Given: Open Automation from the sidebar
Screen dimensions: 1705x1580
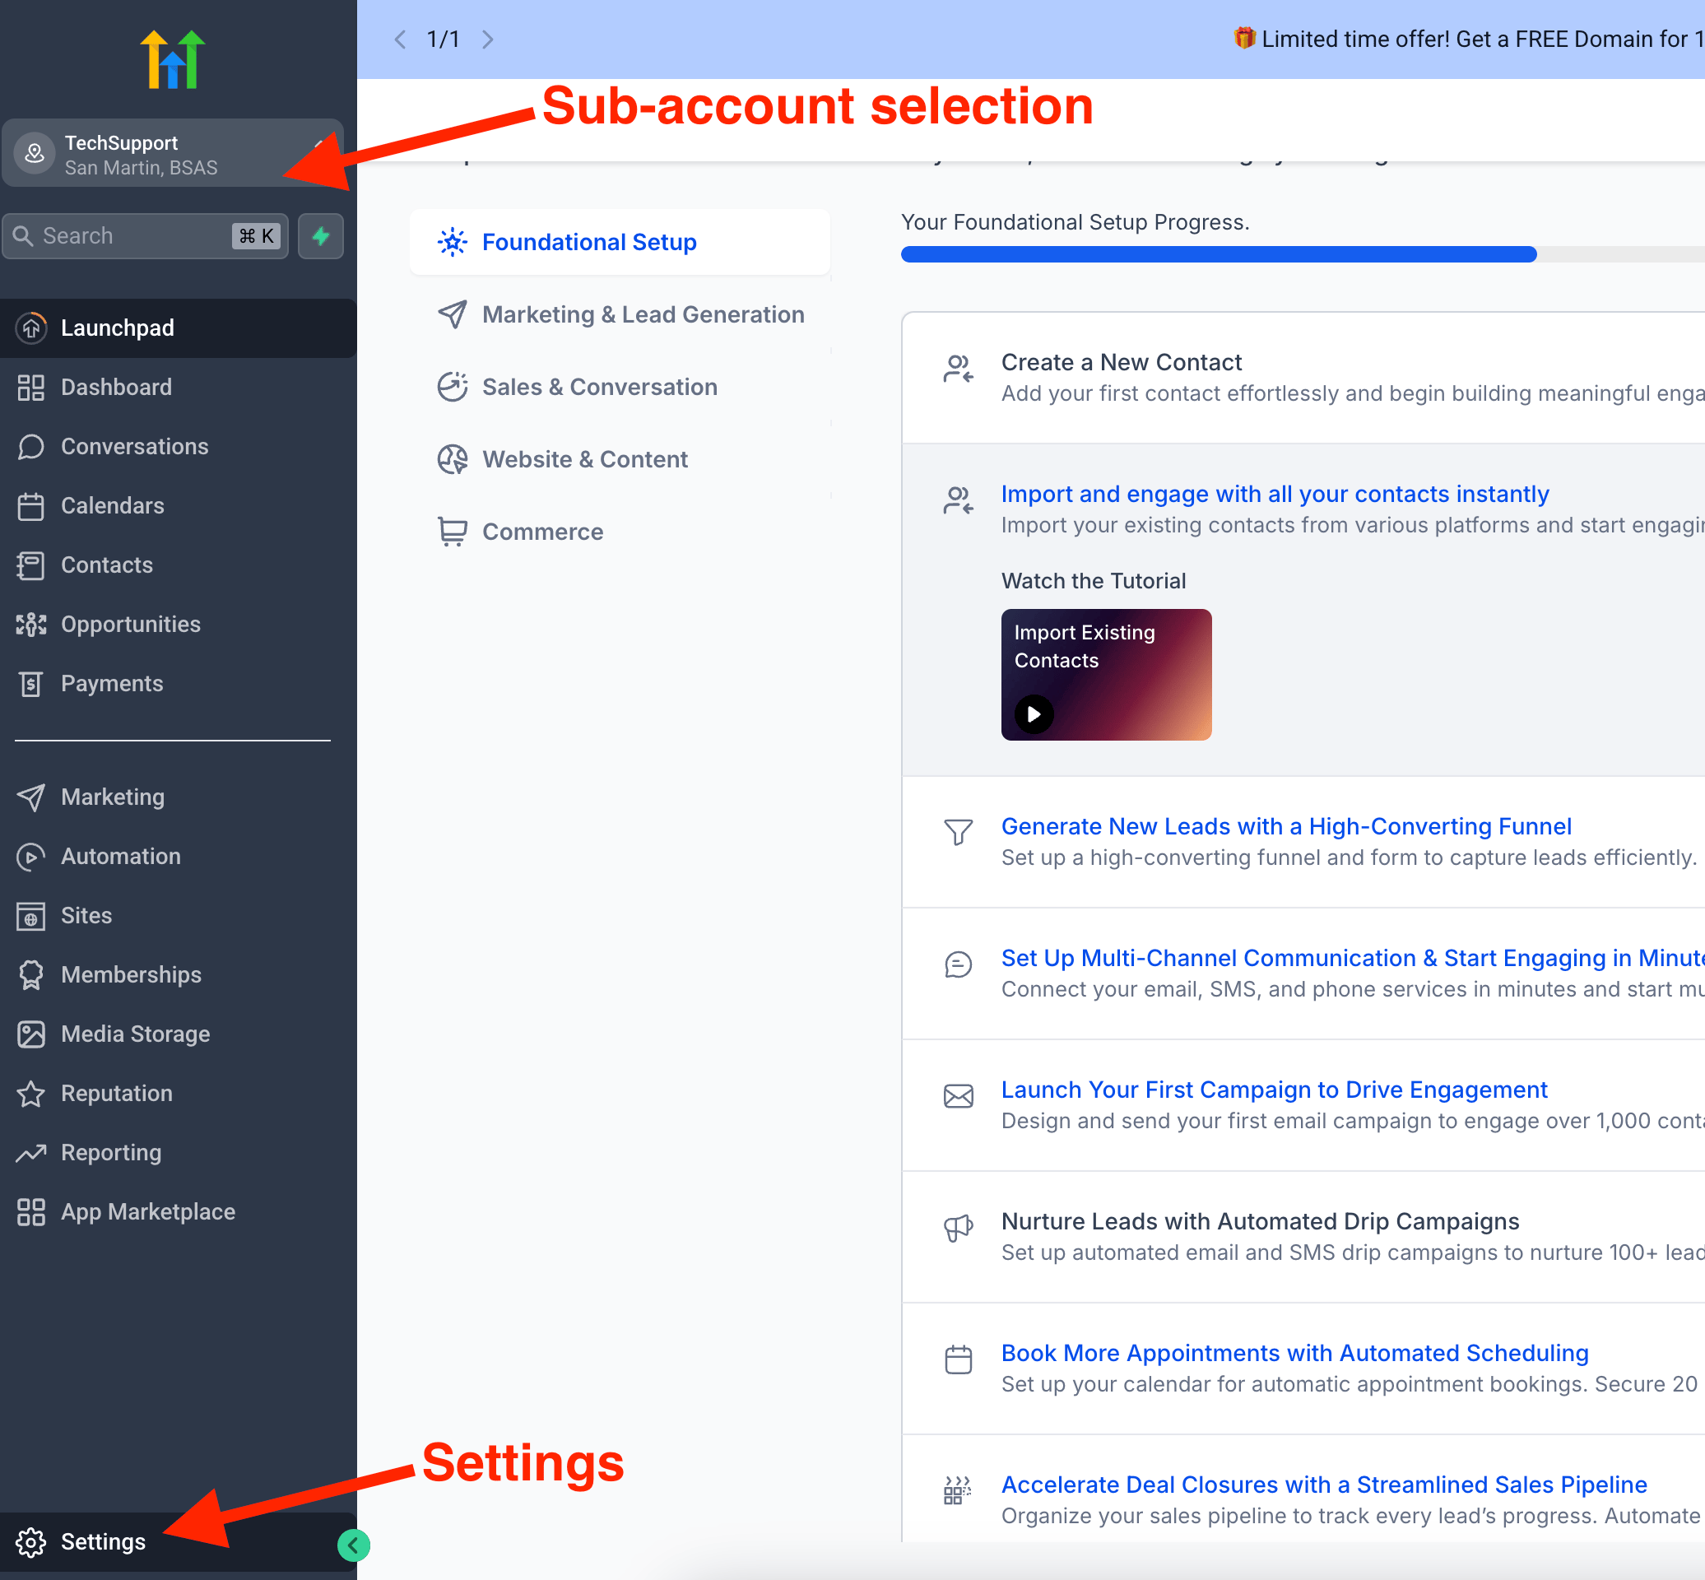Looking at the screenshot, I should (178, 857).
